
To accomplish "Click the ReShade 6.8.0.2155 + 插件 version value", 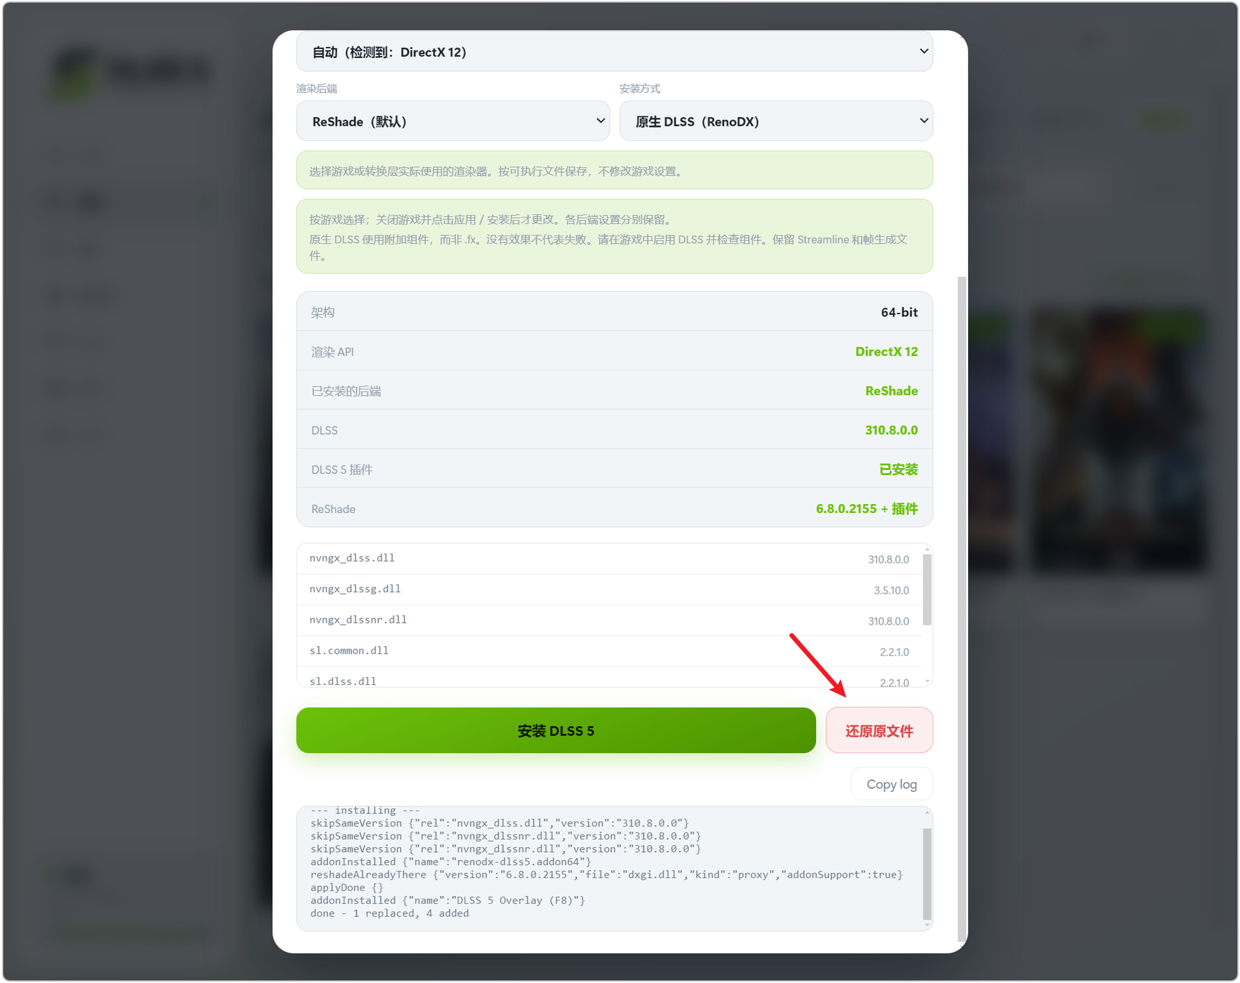I will coord(866,509).
